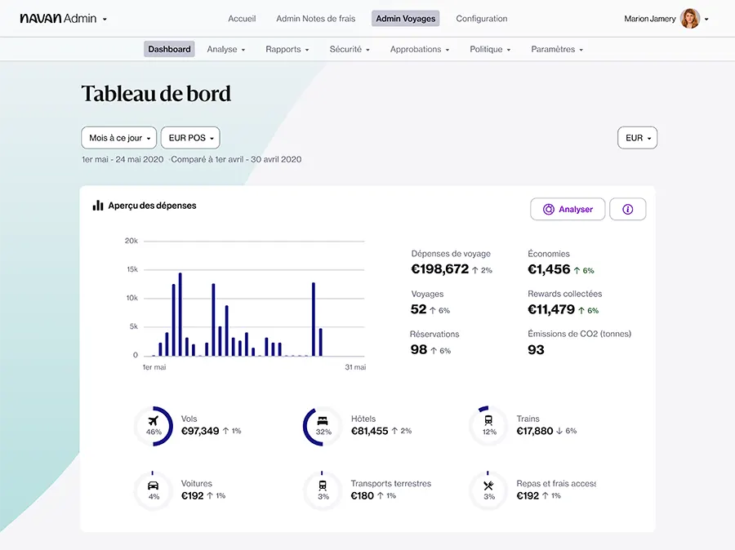
Task: Open the EUR POS selector
Action: pyautogui.click(x=190, y=137)
